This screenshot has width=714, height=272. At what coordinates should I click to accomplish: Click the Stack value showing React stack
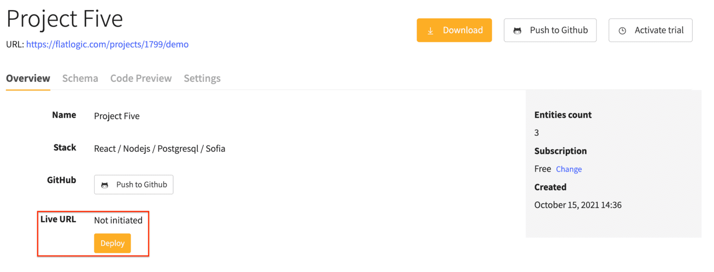[159, 148]
